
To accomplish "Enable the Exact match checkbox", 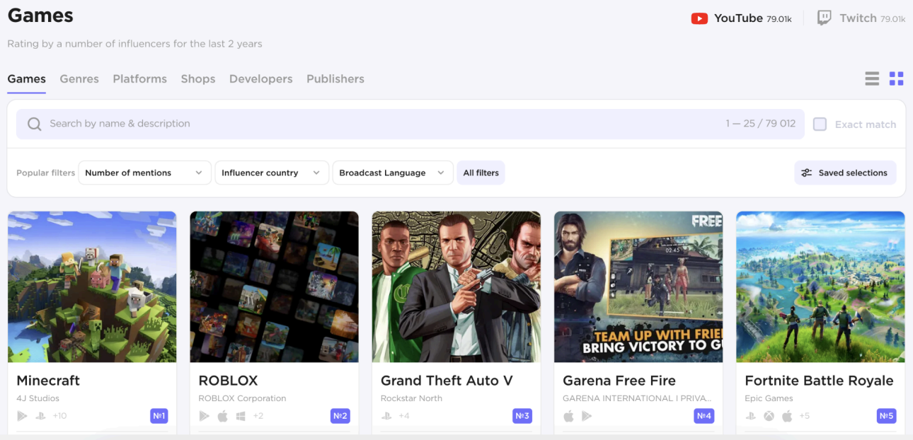I will pos(820,125).
